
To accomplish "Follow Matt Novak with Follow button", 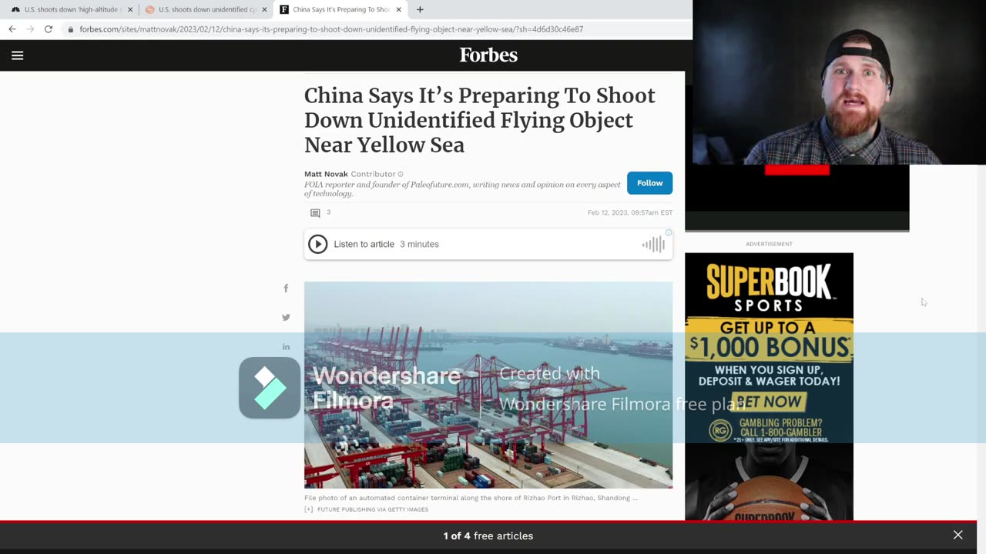I will [649, 183].
